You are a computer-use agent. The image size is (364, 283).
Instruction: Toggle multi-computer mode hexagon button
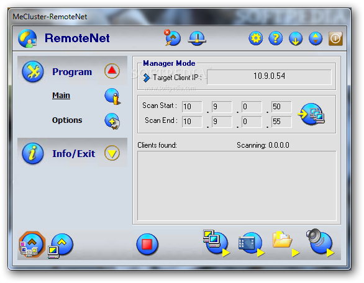32,245
